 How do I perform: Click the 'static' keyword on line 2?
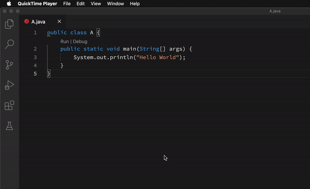click(93, 49)
